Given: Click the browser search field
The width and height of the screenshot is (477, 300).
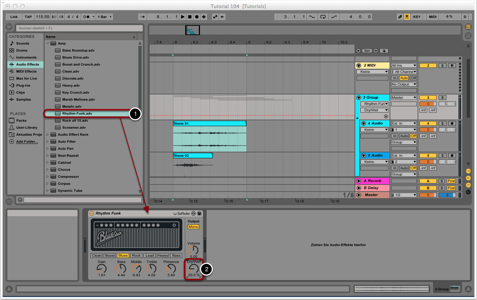Looking at the screenshot, I should [x=79, y=28].
